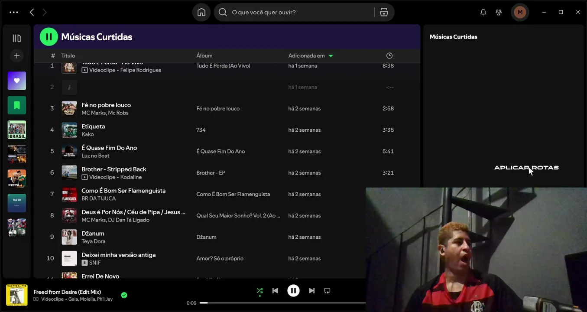The width and height of the screenshot is (587, 312).
Task: Open the Top 50 playlist thumbnail
Action: 17,203
